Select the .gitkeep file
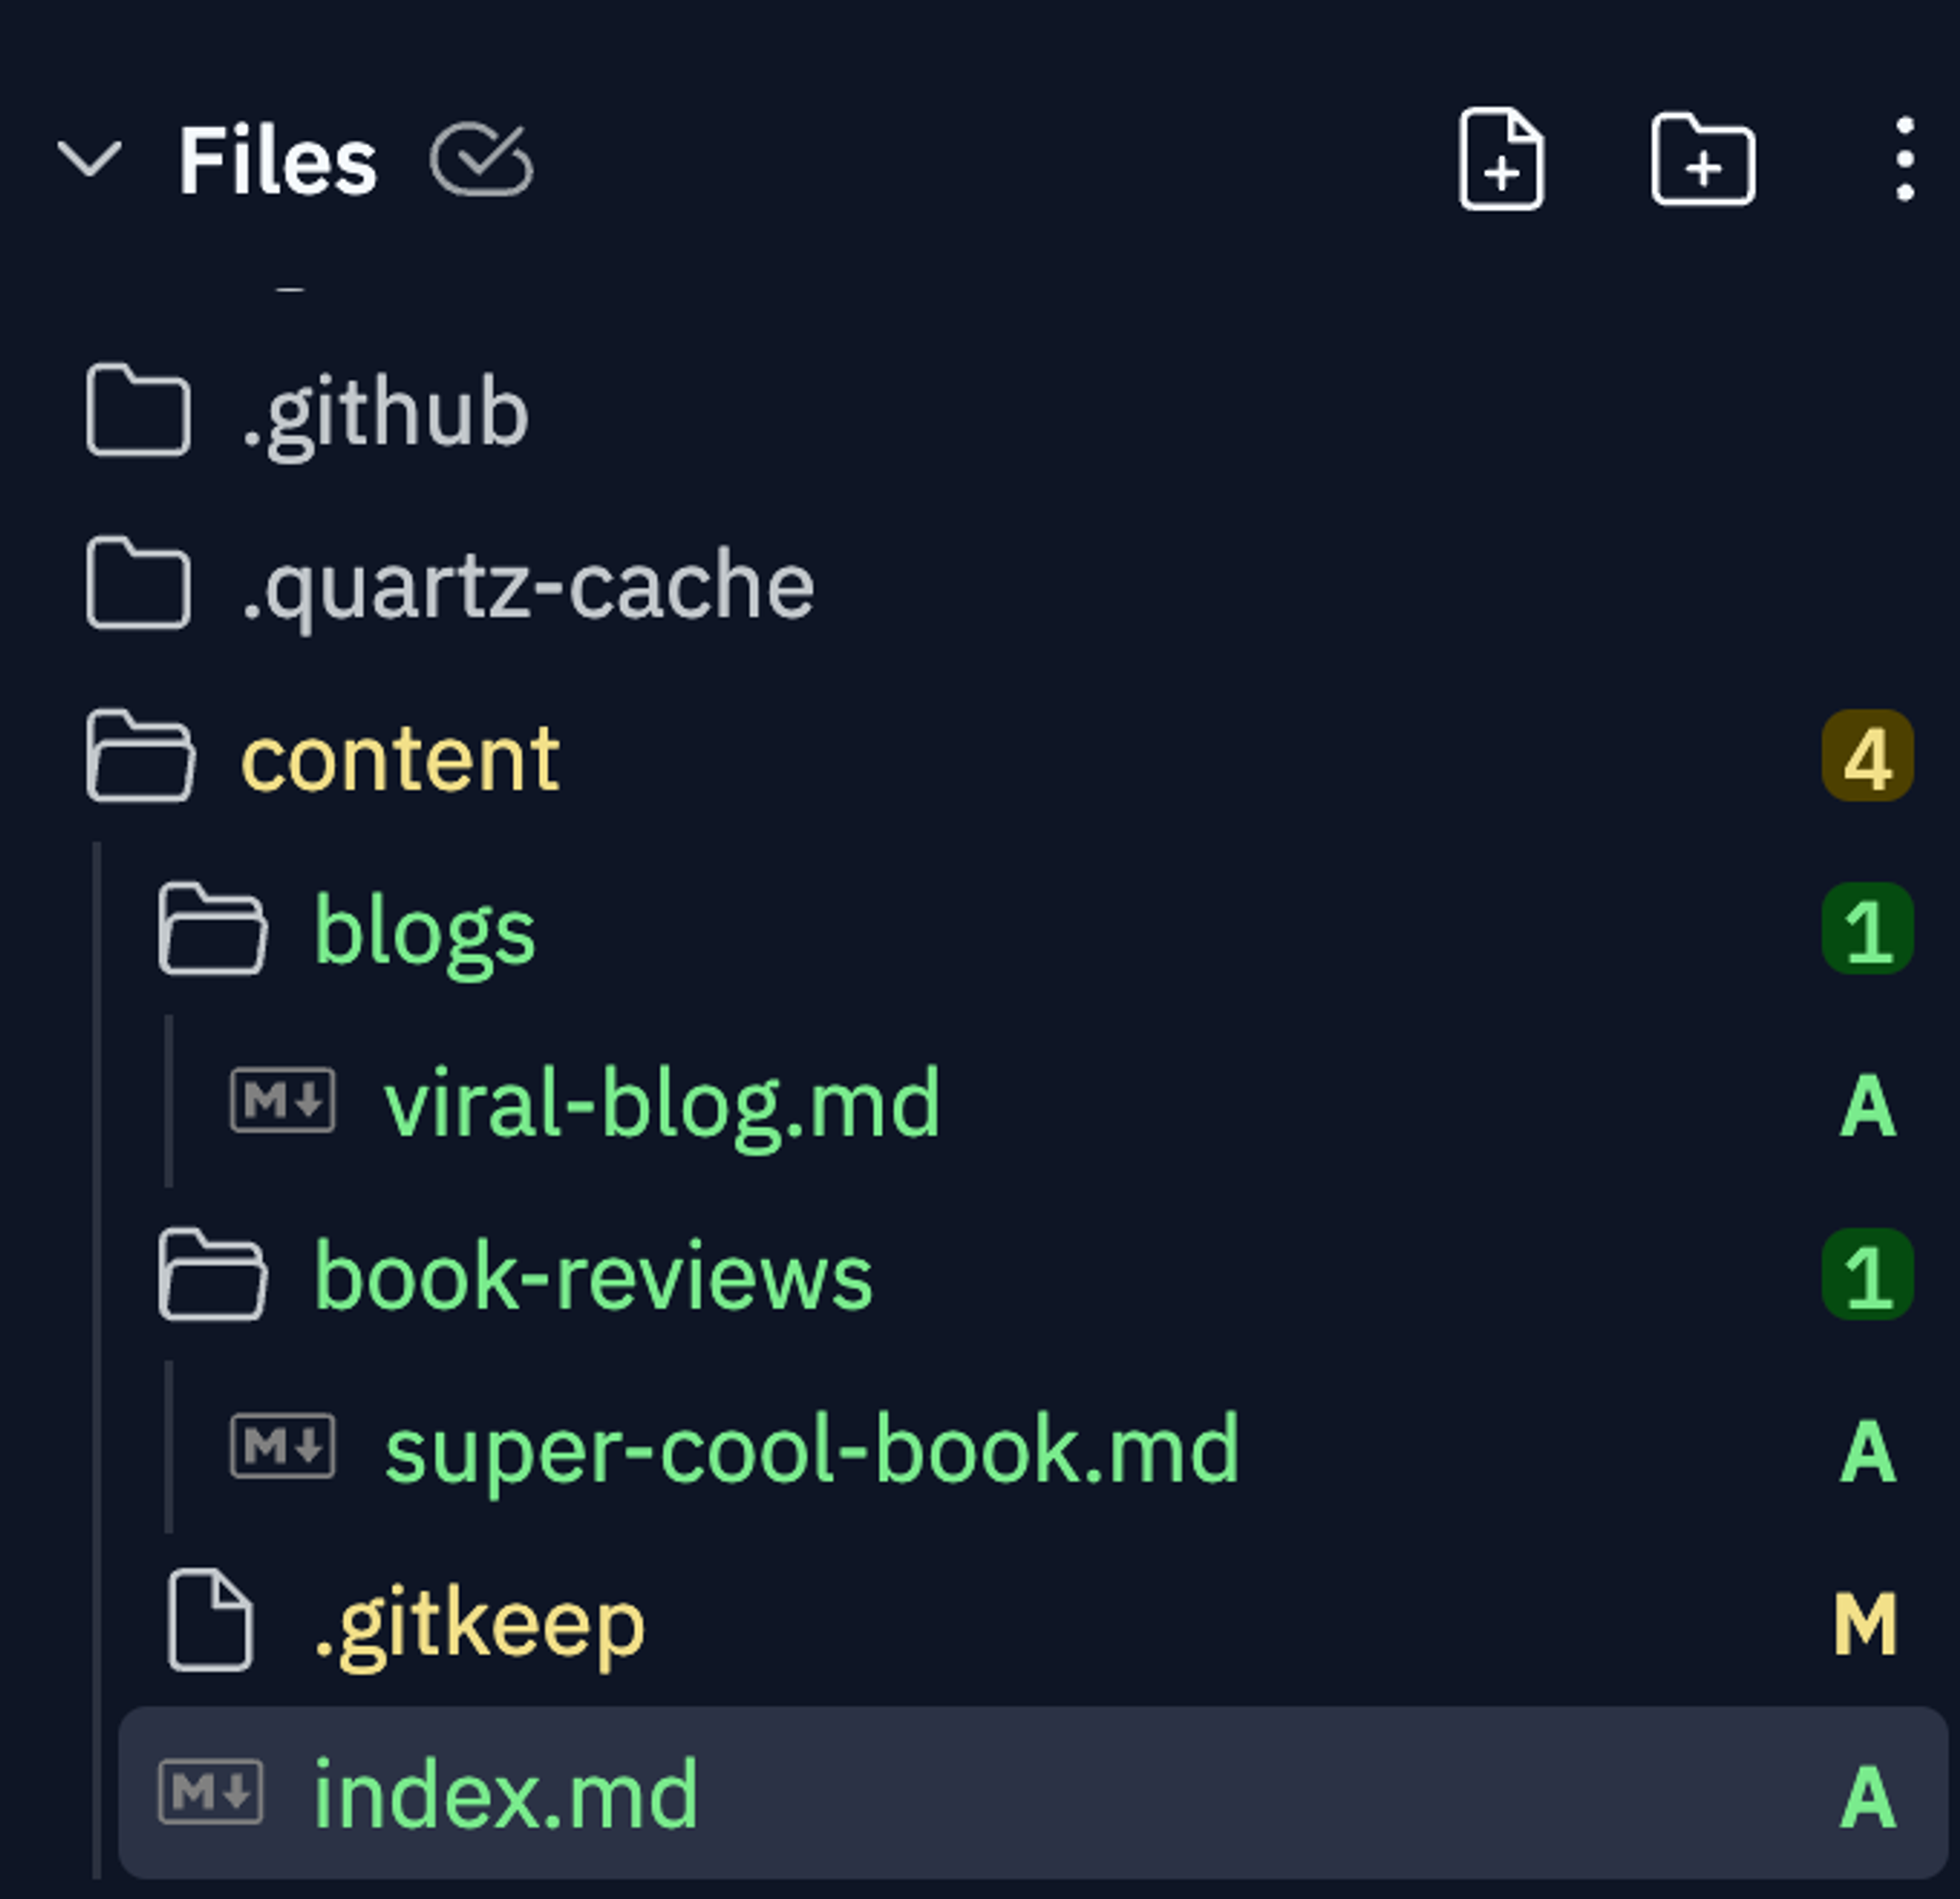The width and height of the screenshot is (1960, 1899). point(479,1622)
